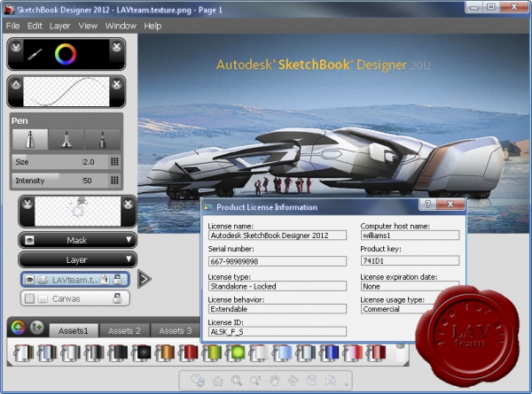Screen dimensions: 532x394
Task: Open the File menu
Action: pos(13,26)
